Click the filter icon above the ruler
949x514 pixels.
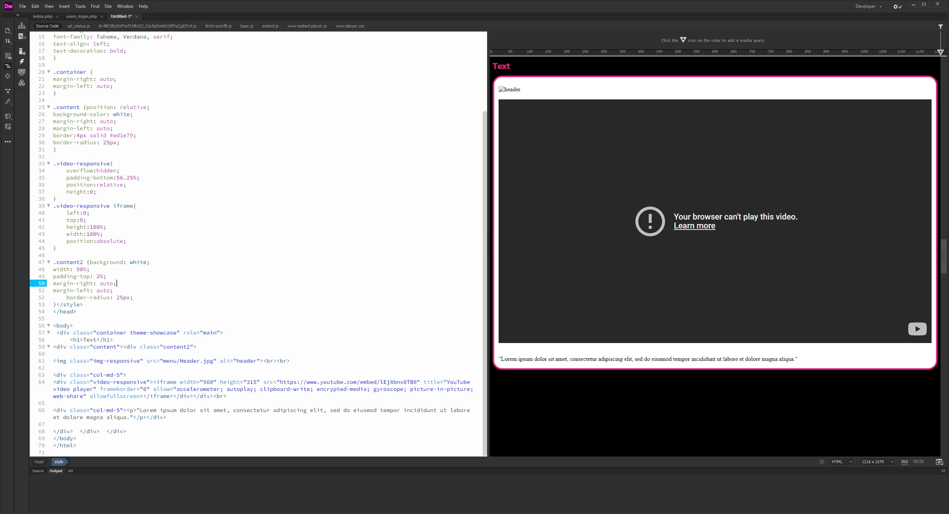point(940,27)
